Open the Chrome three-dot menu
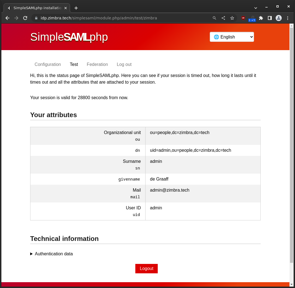 pos(288,18)
